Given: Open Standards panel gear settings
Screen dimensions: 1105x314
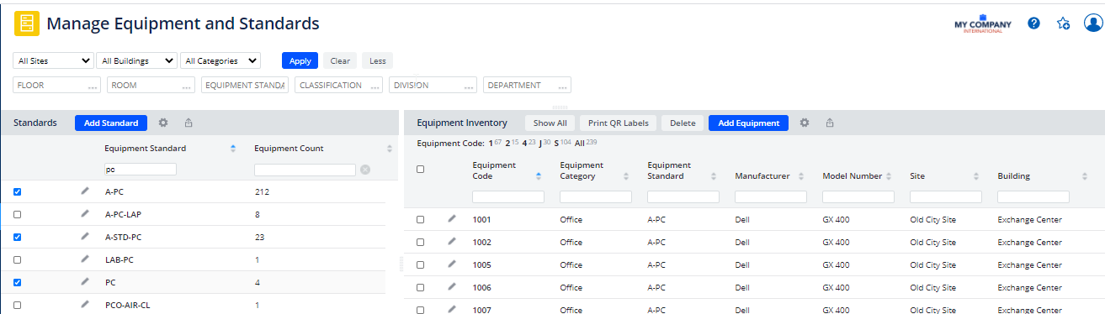Looking at the screenshot, I should pyautogui.click(x=163, y=123).
